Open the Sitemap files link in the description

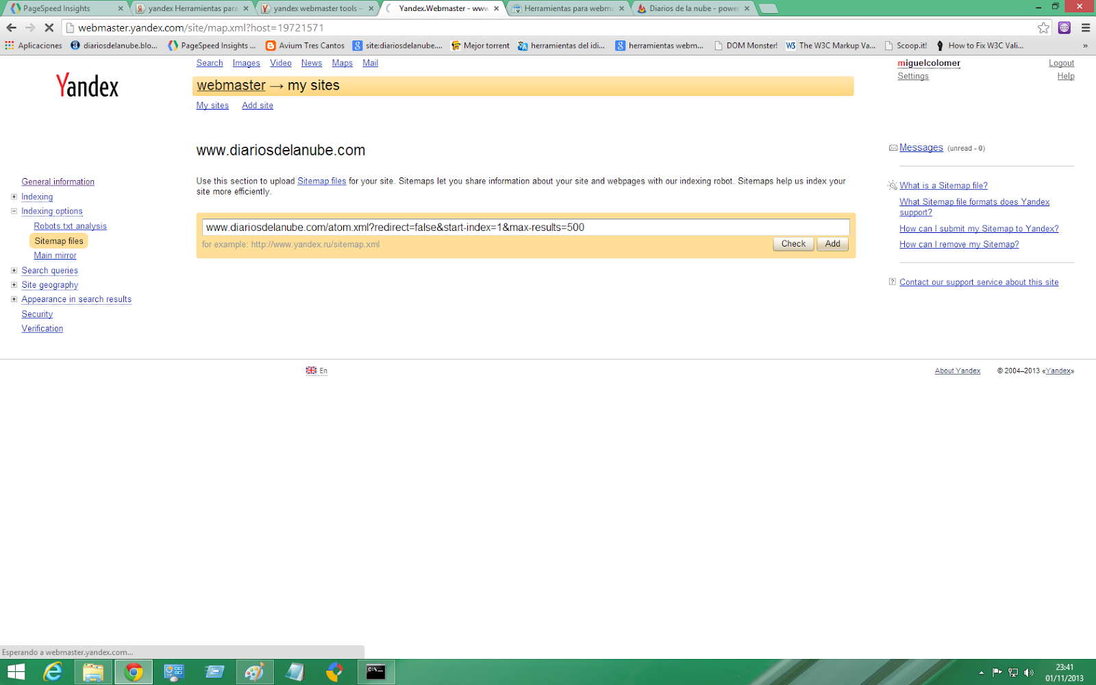click(321, 182)
